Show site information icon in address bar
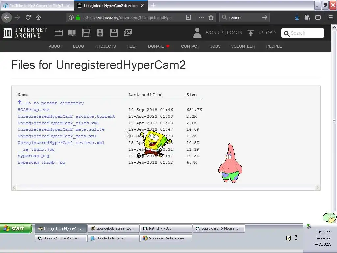The width and height of the screenshot is (337, 253). point(71,17)
